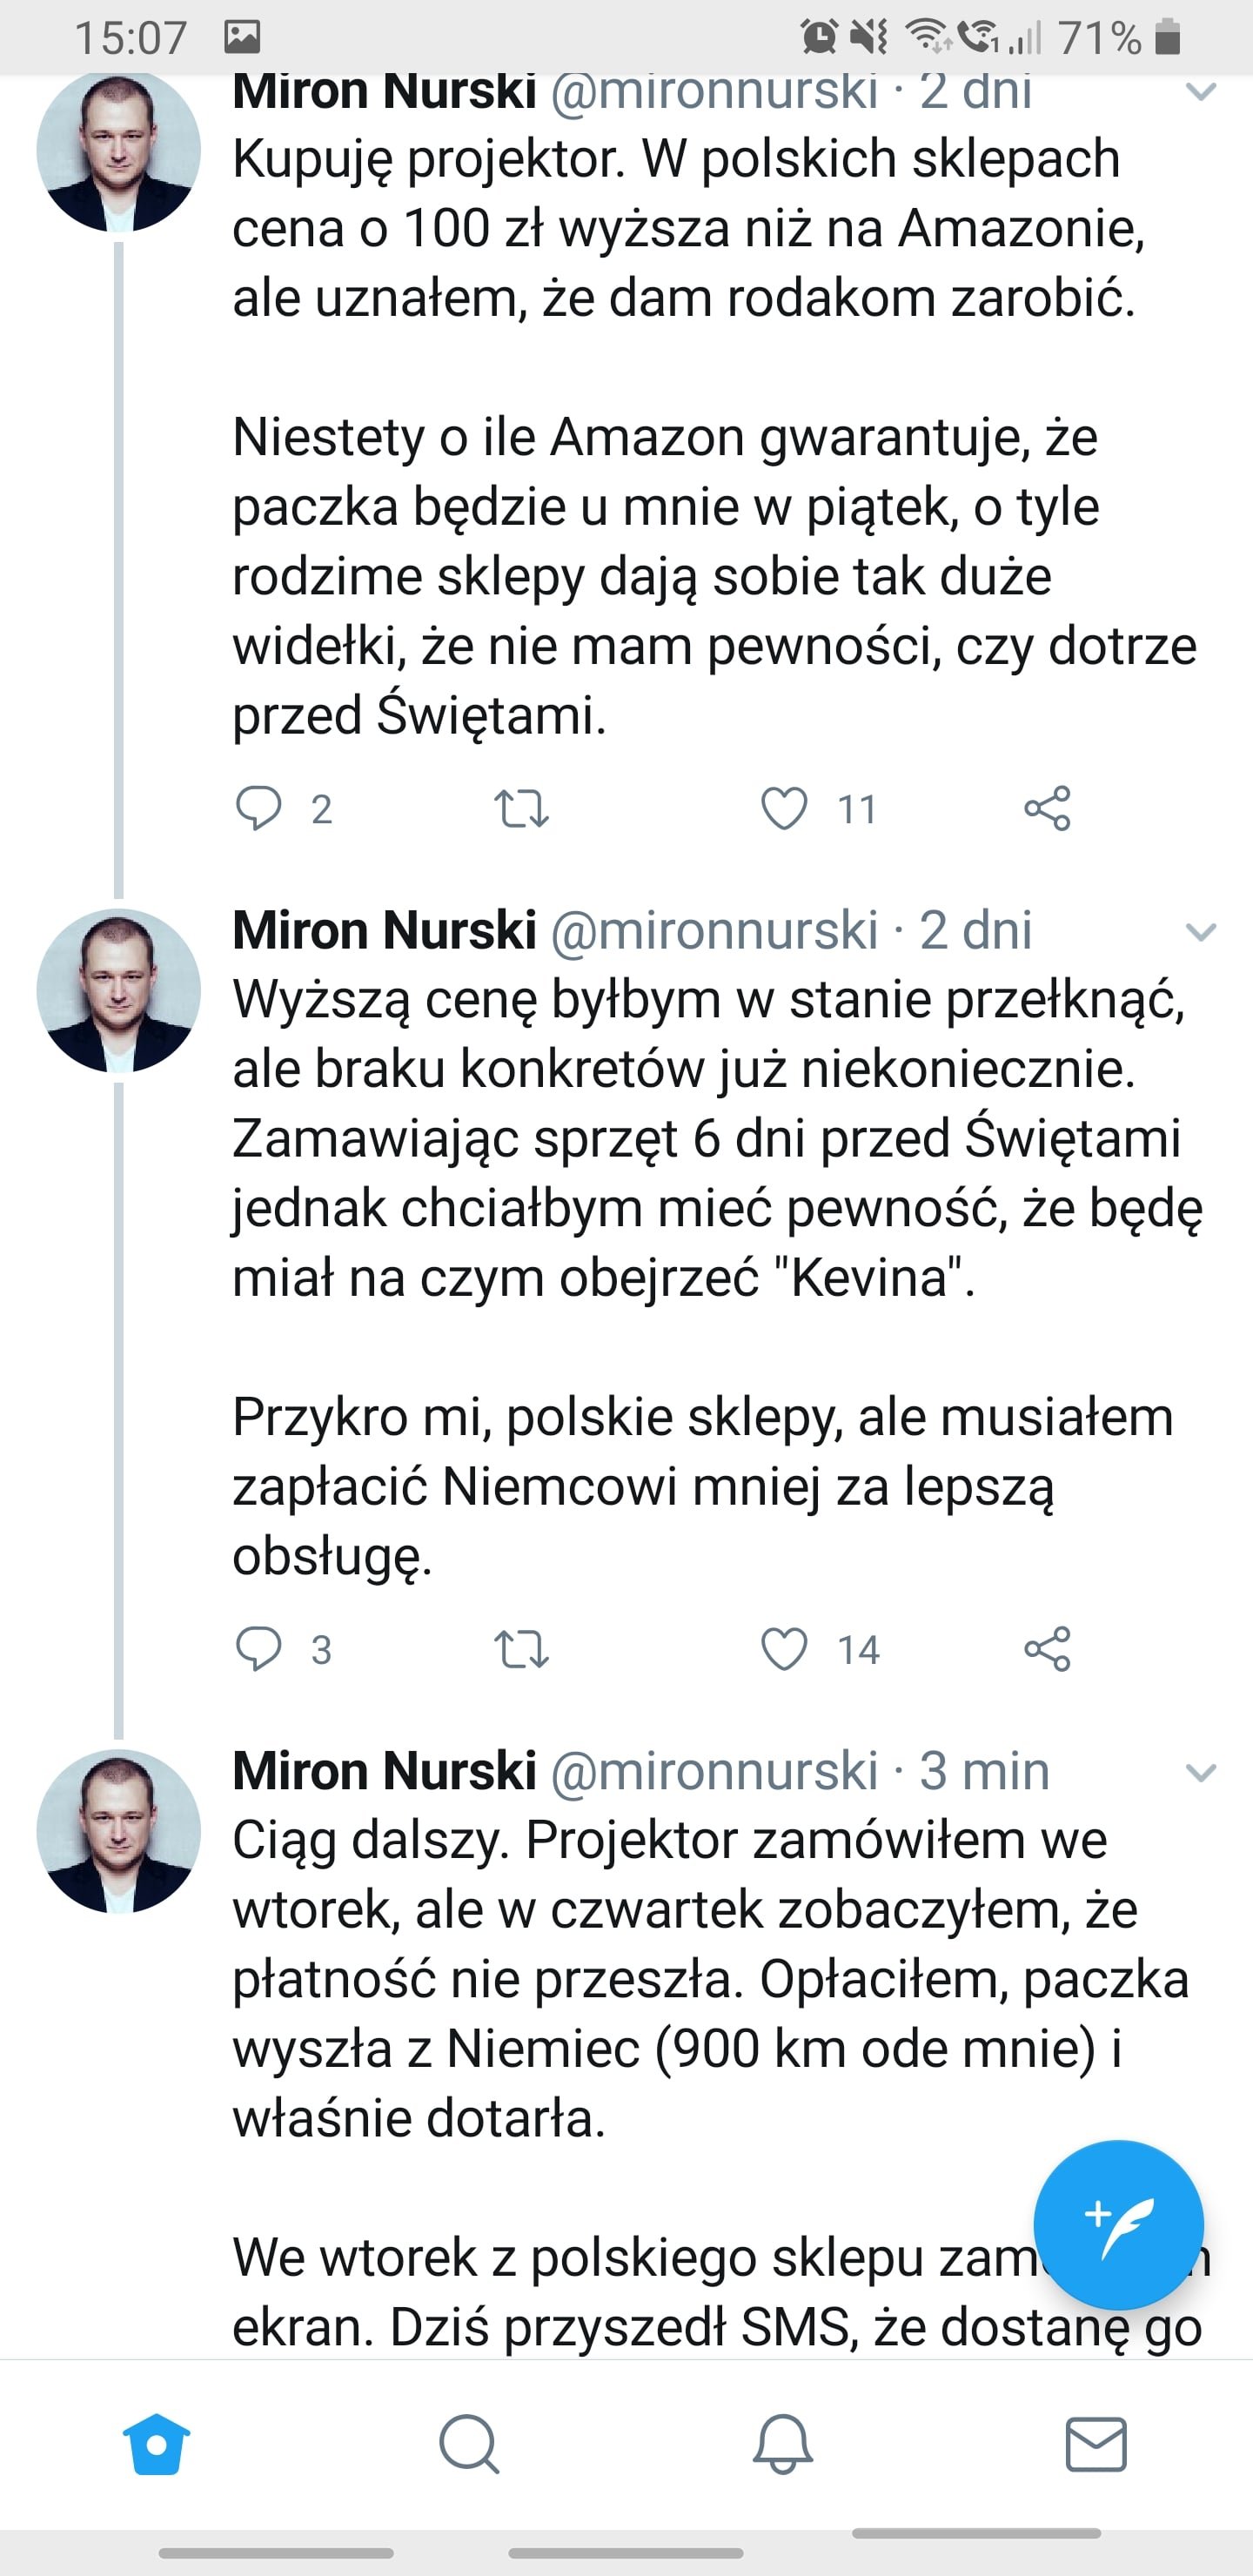
Task: Reply to the Amazon projector tweet
Action: [259, 808]
